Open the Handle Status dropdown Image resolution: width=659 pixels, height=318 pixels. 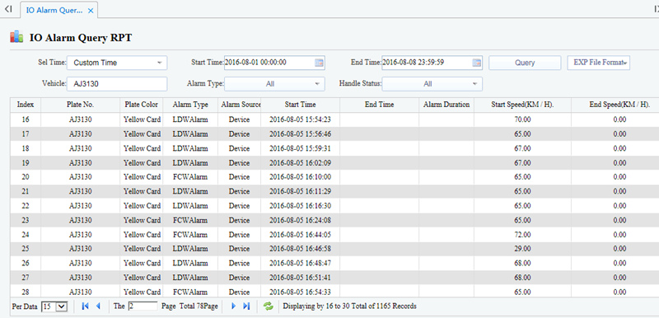pos(432,84)
